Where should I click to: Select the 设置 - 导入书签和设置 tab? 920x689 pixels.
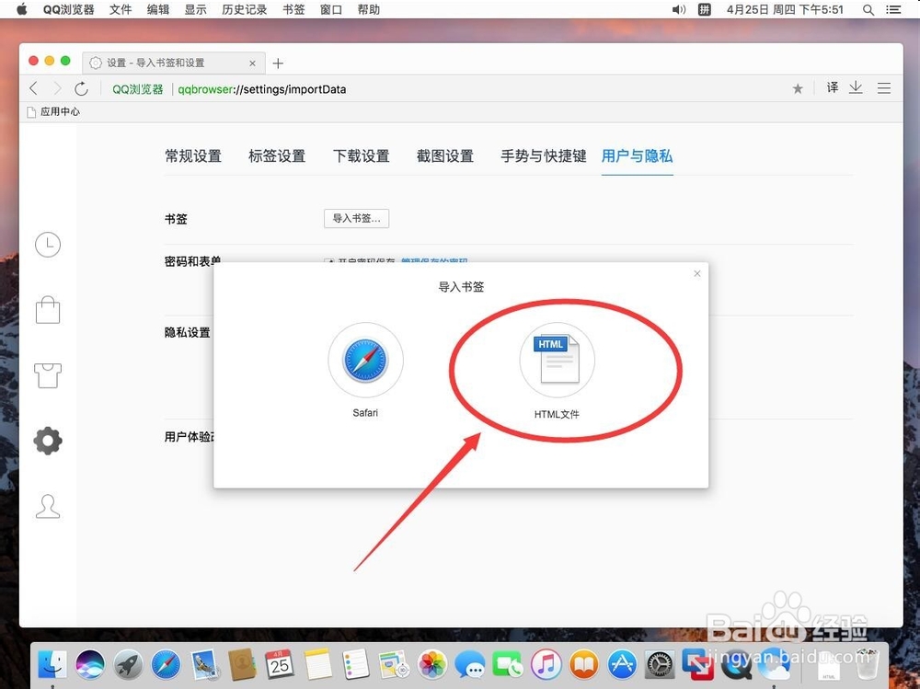(174, 63)
